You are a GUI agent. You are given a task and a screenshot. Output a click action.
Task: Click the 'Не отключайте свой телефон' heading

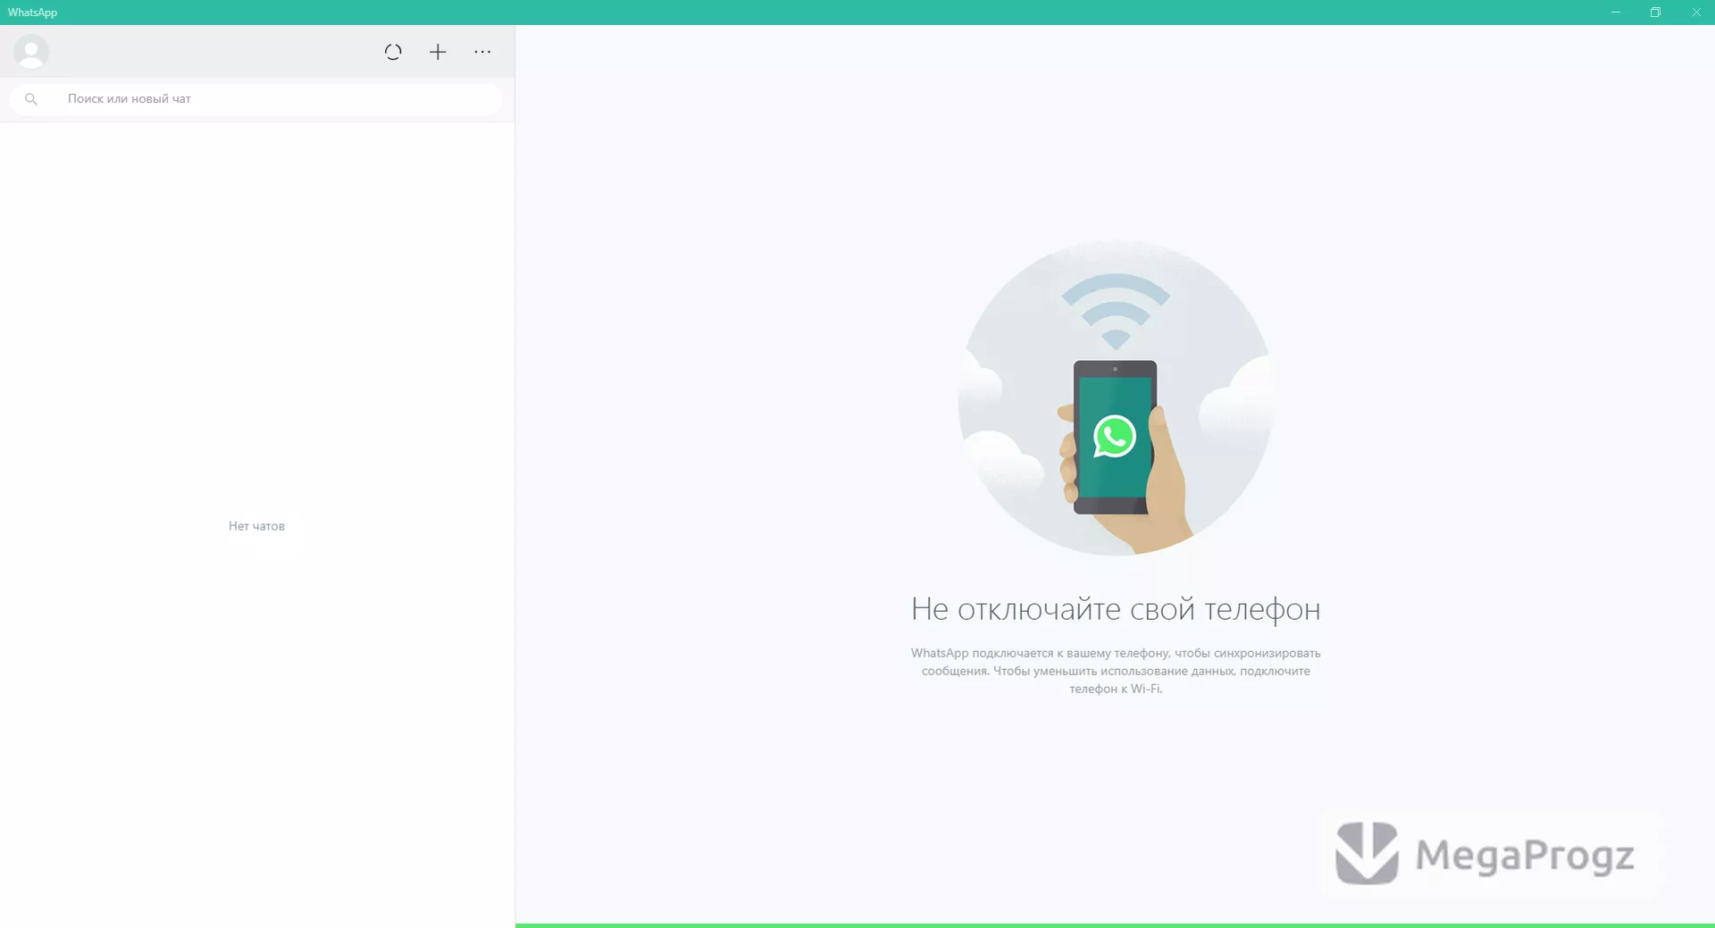(x=1116, y=609)
